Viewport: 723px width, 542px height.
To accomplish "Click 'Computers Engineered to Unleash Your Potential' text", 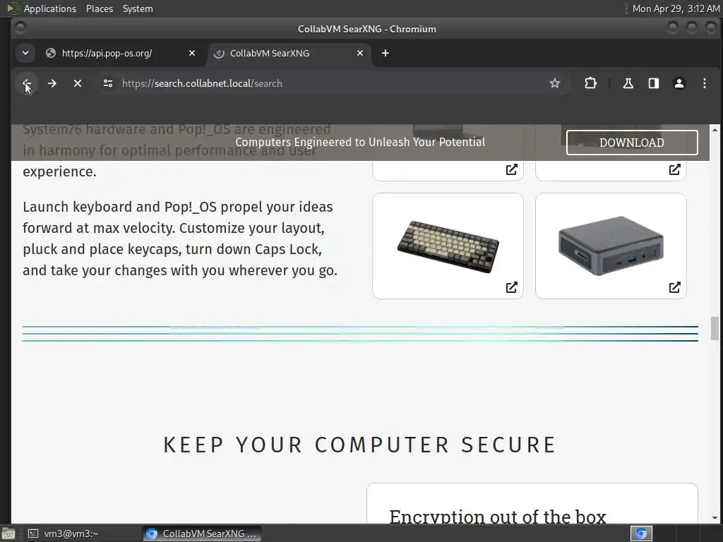I will [x=360, y=142].
